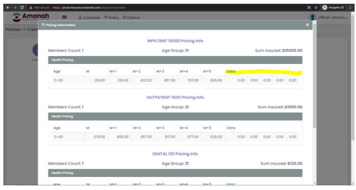
Task: Bookmark page with the star icon
Action: click(316, 7)
